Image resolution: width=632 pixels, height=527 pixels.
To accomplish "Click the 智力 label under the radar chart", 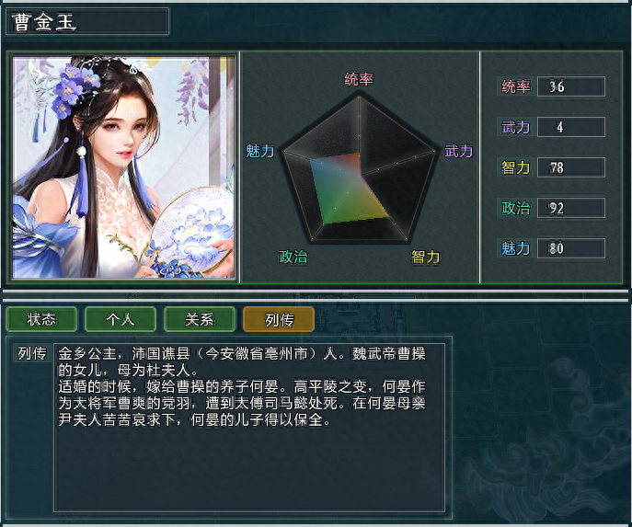I will pos(425,257).
